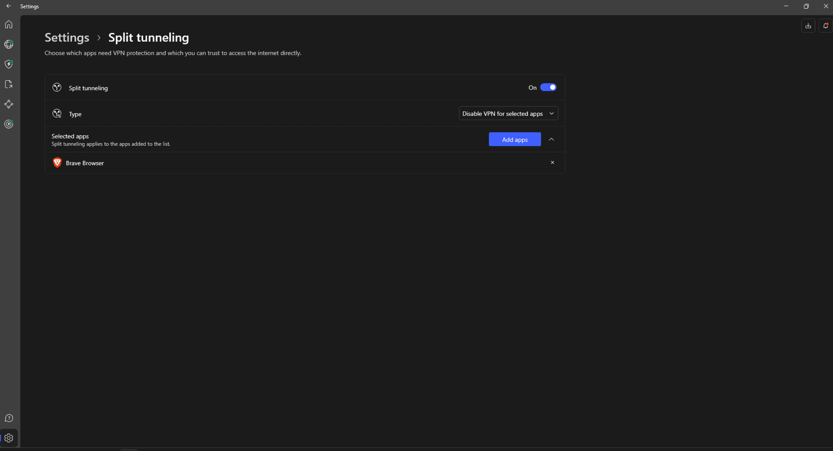Restore down the application window
The height and width of the screenshot is (451, 833).
point(806,6)
